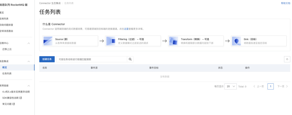
Task: Click the Connector 生态集成 breadcrumb
Action: tap(50, 3)
